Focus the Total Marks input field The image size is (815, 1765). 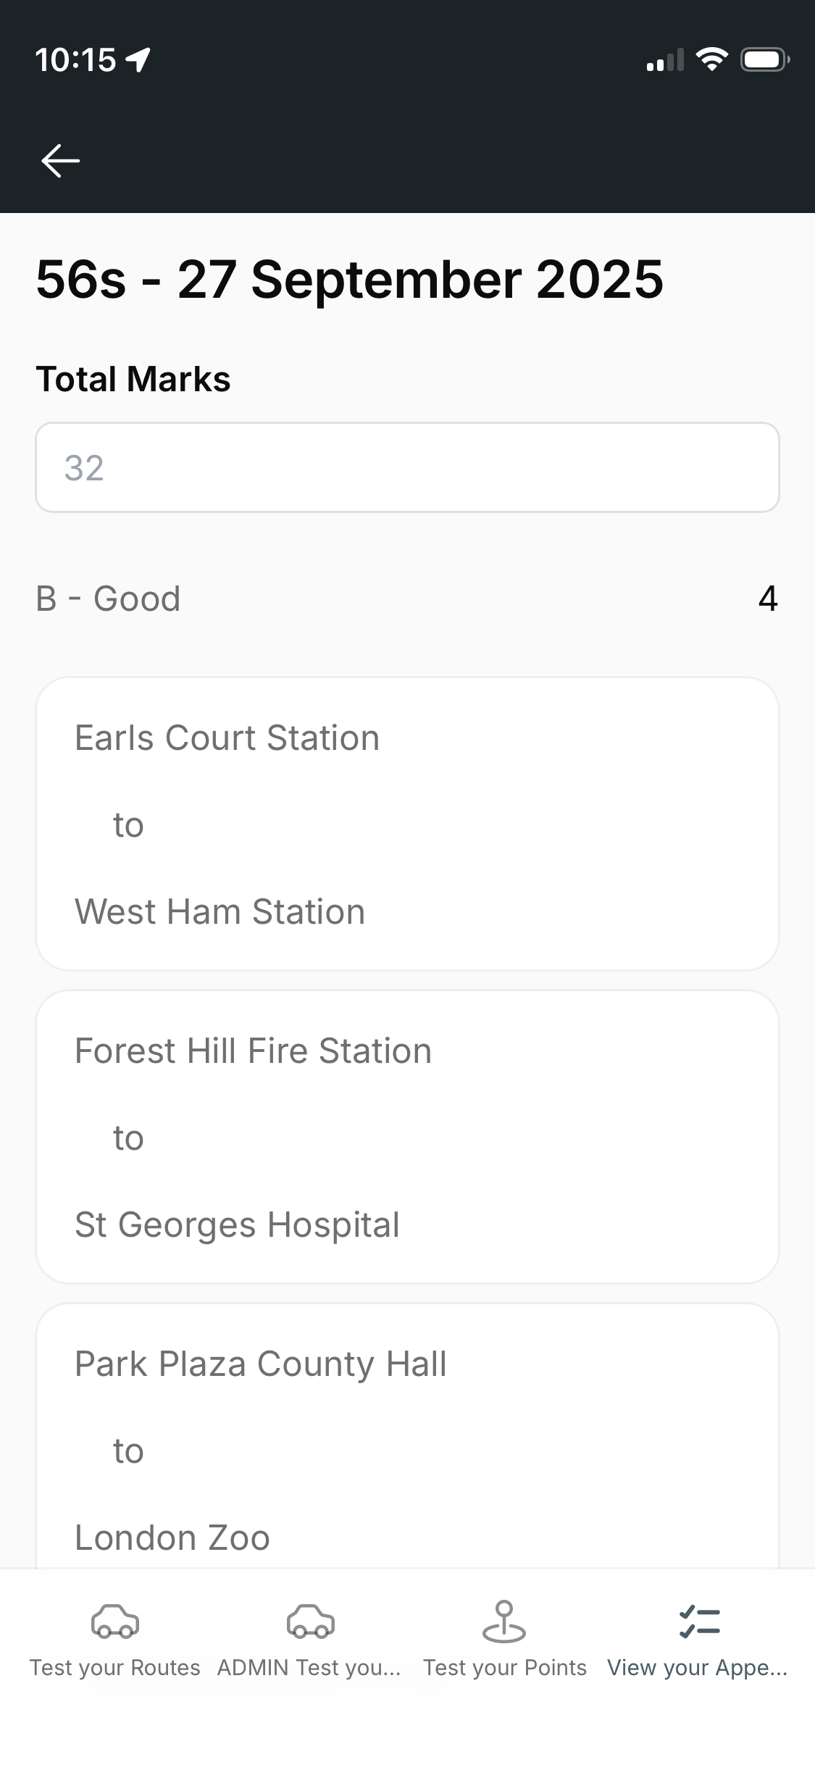(407, 467)
